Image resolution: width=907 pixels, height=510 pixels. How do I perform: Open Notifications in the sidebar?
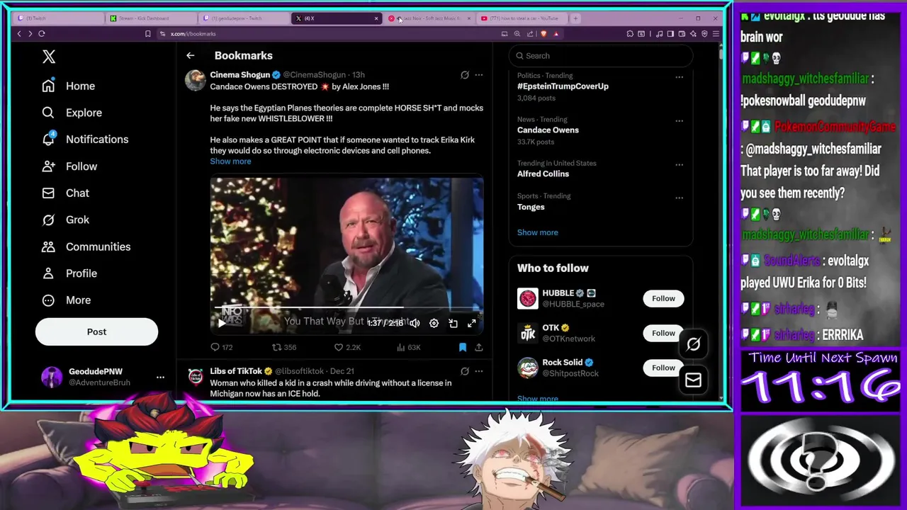pos(85,140)
